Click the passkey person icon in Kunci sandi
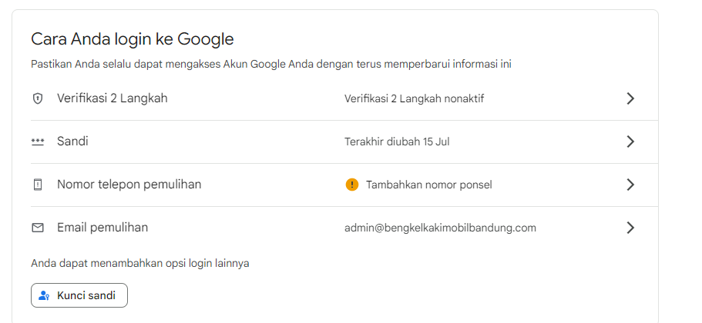 (43, 296)
